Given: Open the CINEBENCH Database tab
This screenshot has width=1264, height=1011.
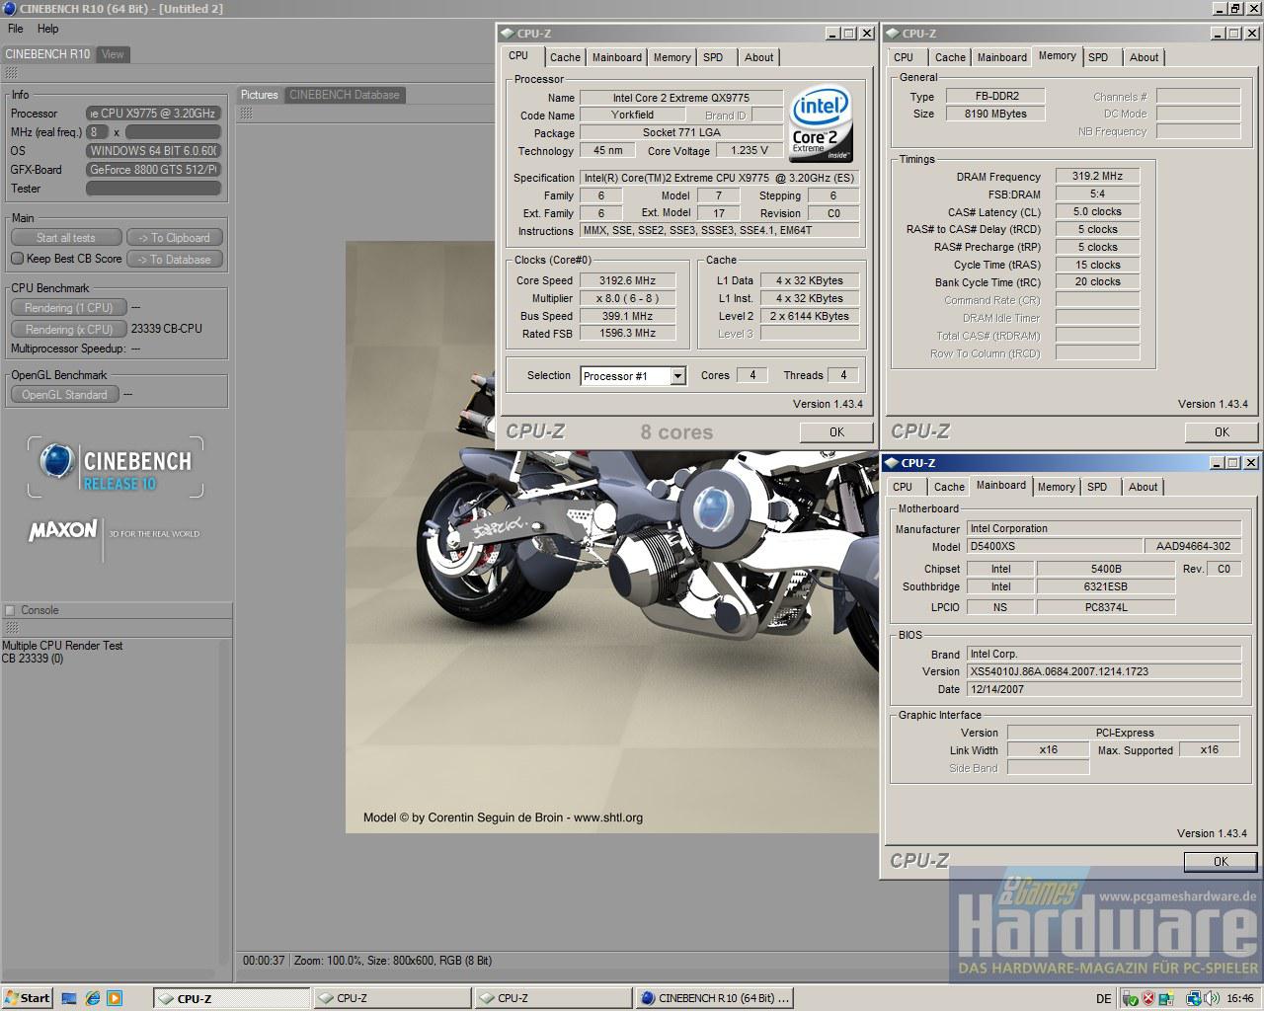Looking at the screenshot, I should coord(344,95).
